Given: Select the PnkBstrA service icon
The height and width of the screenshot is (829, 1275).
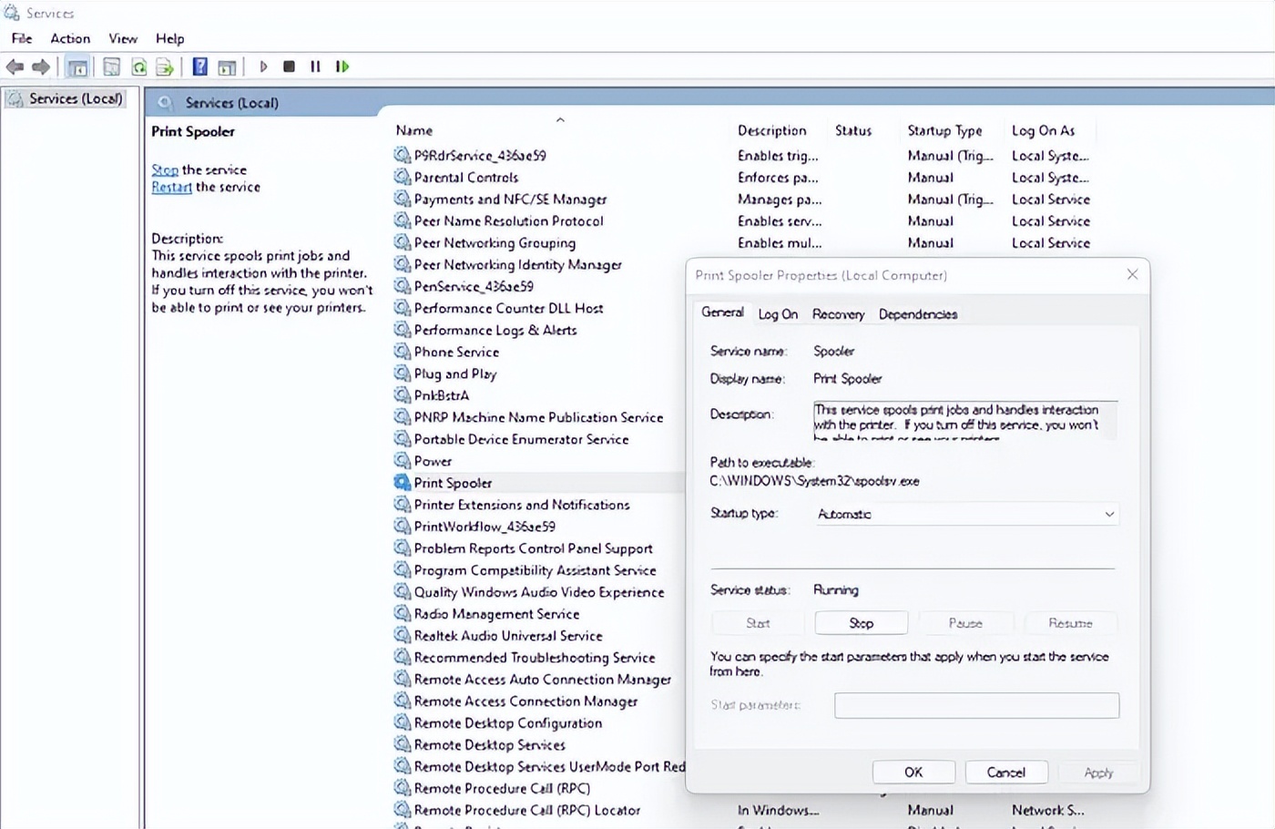Looking at the screenshot, I should click(x=402, y=395).
